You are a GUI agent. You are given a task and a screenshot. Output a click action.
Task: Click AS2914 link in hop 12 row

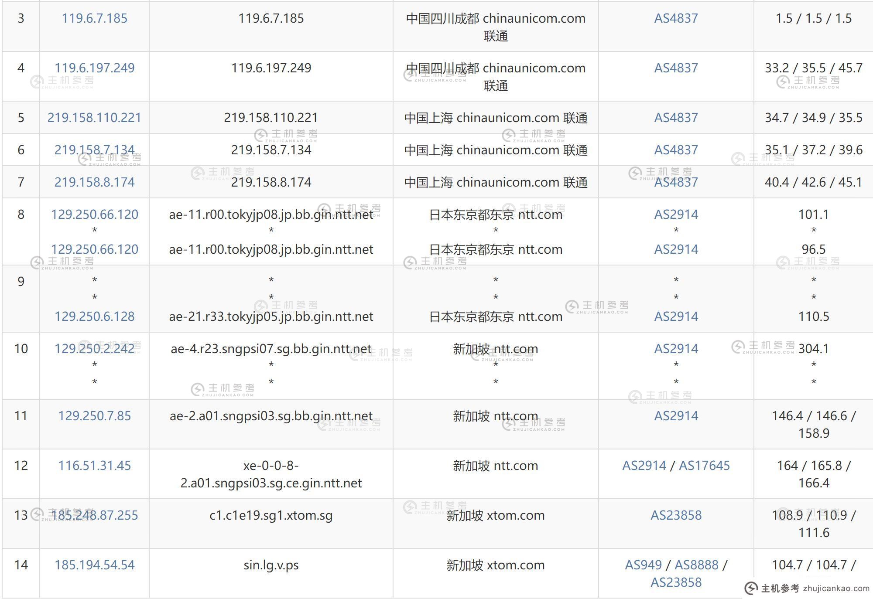pyautogui.click(x=644, y=466)
